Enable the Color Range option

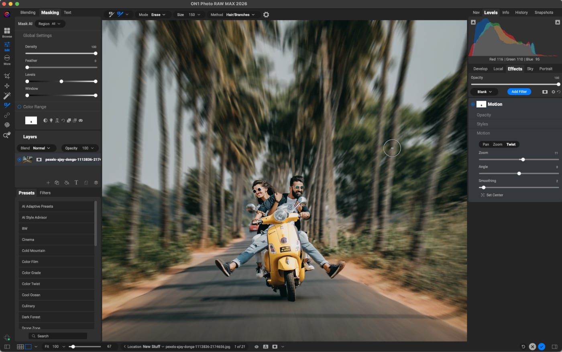click(x=19, y=107)
